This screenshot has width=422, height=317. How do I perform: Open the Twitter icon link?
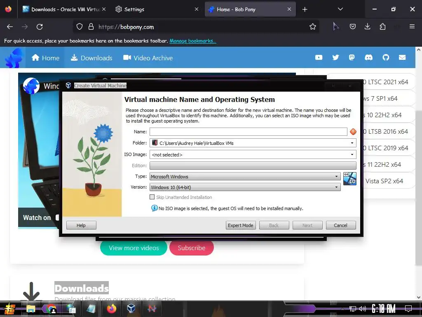(335, 57)
